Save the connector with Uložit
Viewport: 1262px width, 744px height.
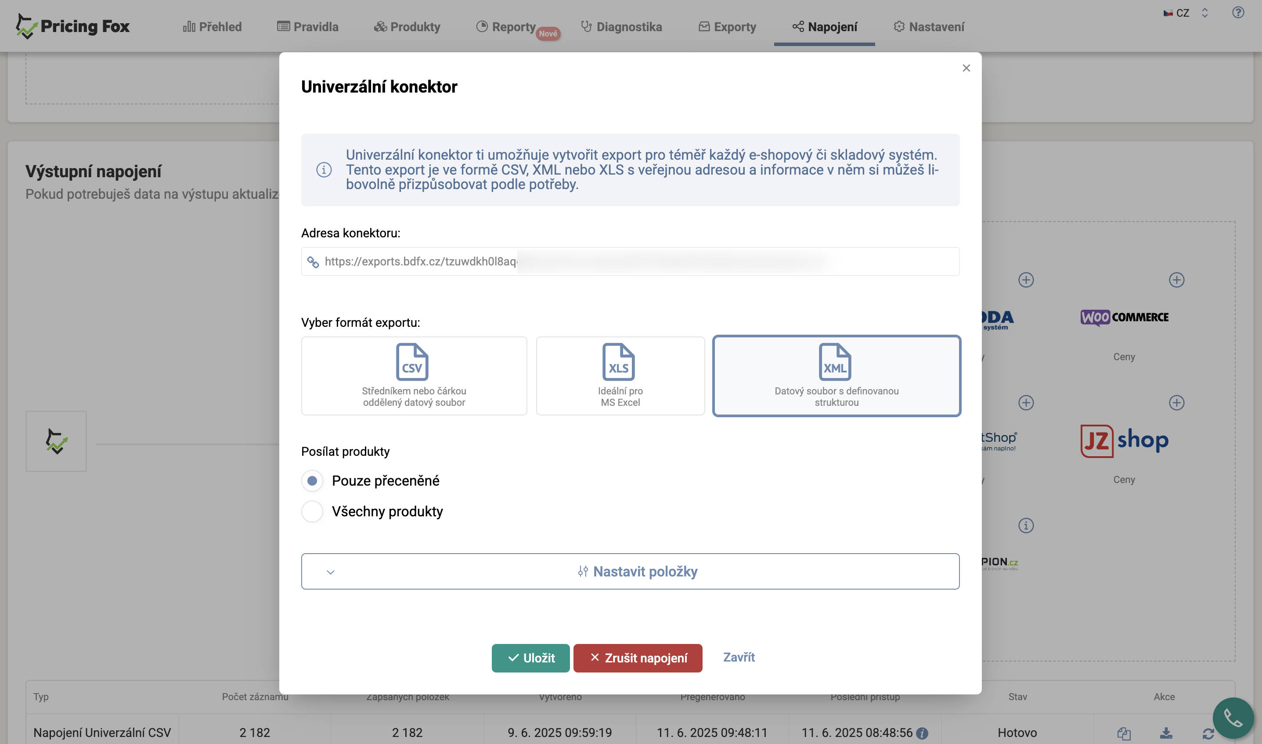pos(530,658)
